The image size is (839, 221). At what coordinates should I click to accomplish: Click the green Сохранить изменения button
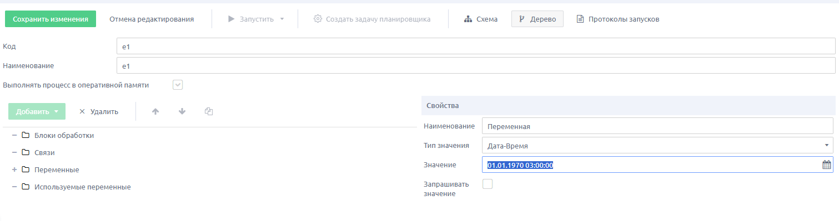[51, 19]
